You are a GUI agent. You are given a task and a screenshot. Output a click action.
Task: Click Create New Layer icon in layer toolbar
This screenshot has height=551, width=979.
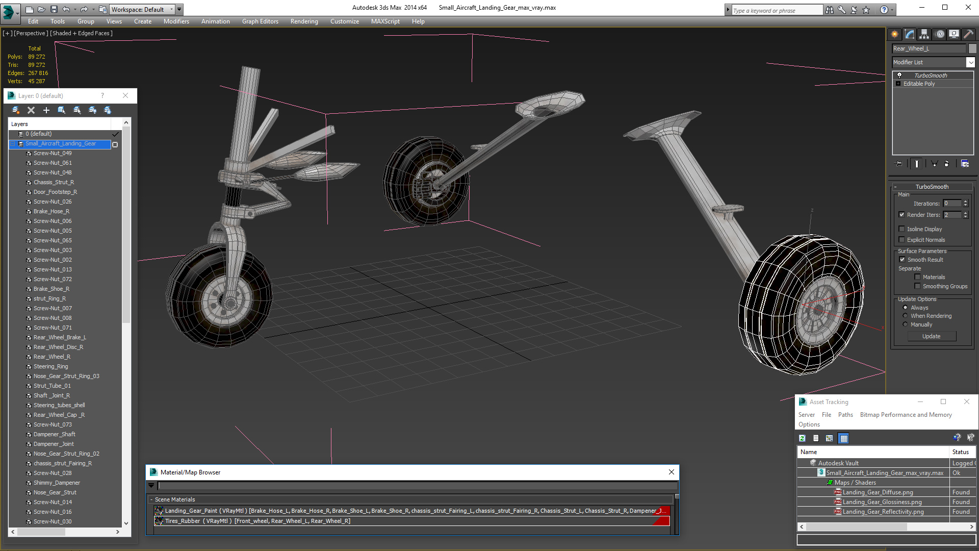coord(16,110)
